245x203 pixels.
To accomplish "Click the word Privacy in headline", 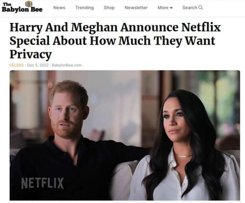I will (x=31, y=54).
